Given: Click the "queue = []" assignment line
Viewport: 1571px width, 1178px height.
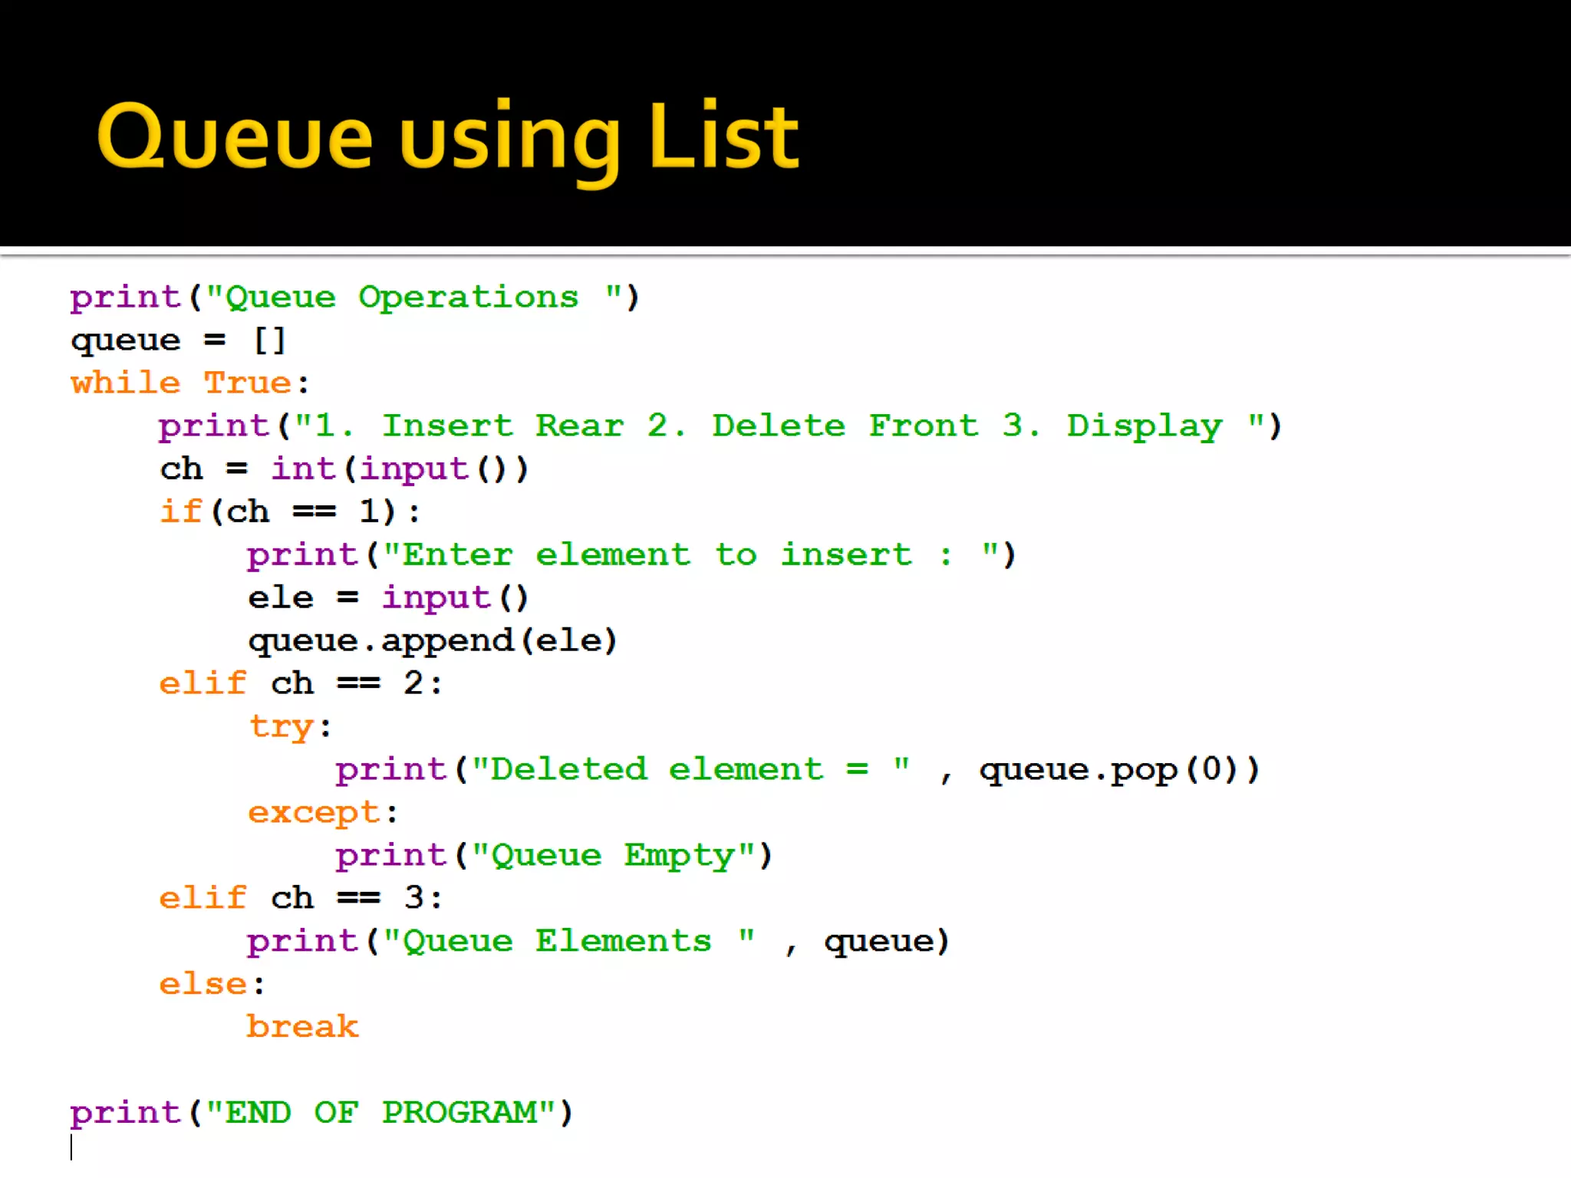Looking at the screenshot, I should 178,341.
